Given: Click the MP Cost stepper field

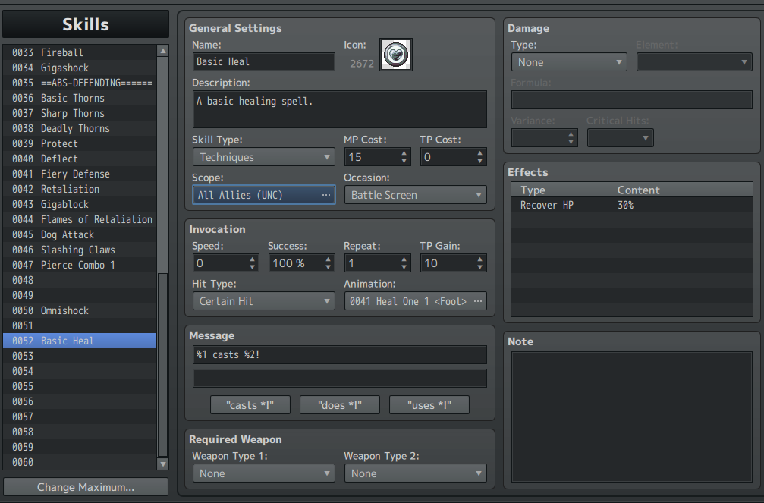Looking at the screenshot, I should (377, 157).
